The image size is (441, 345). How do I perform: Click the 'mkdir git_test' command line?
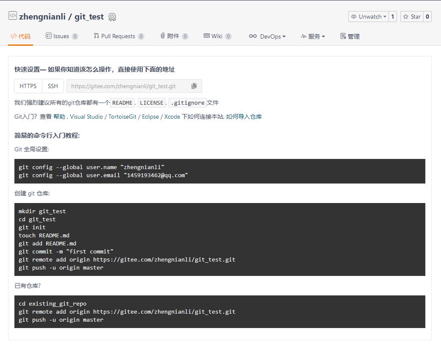(42, 211)
